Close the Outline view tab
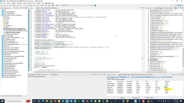 point(152,8)
